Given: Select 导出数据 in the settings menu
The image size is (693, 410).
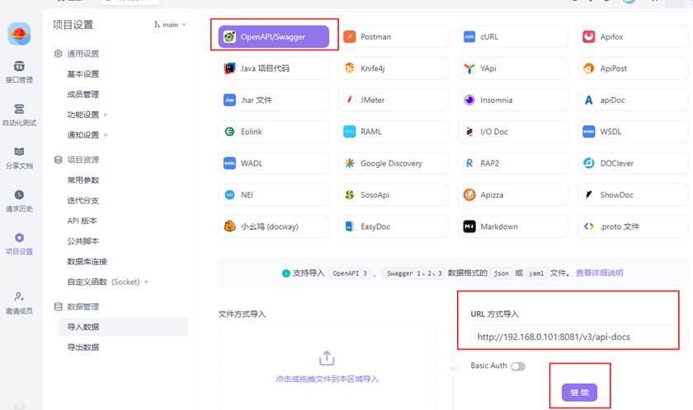Looking at the screenshot, I should click(x=83, y=347).
